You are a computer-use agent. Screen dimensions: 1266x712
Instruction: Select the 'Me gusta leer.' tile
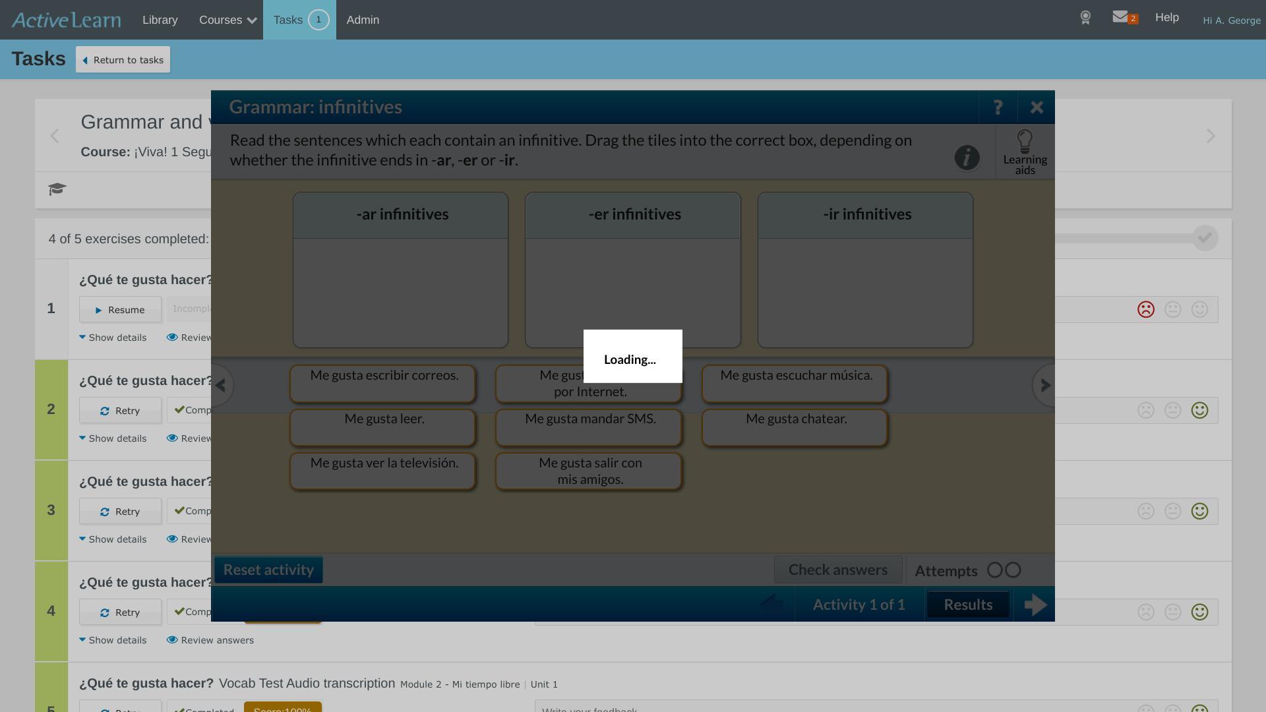(x=383, y=427)
